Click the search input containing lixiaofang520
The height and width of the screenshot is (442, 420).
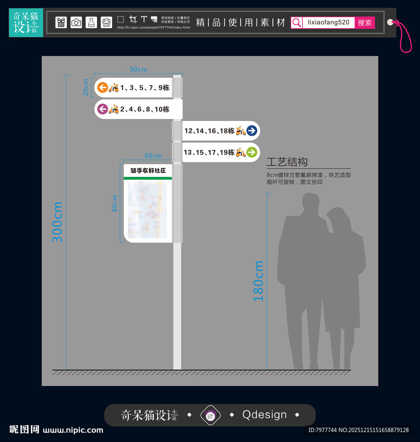330,22
